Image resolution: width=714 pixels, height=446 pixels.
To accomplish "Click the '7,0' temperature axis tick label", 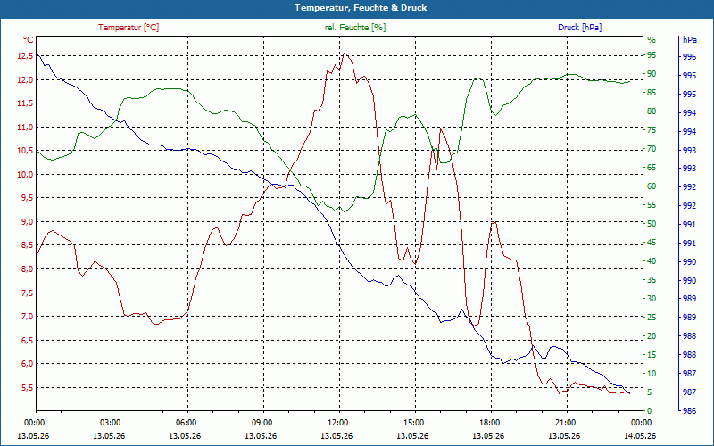I will click(27, 317).
